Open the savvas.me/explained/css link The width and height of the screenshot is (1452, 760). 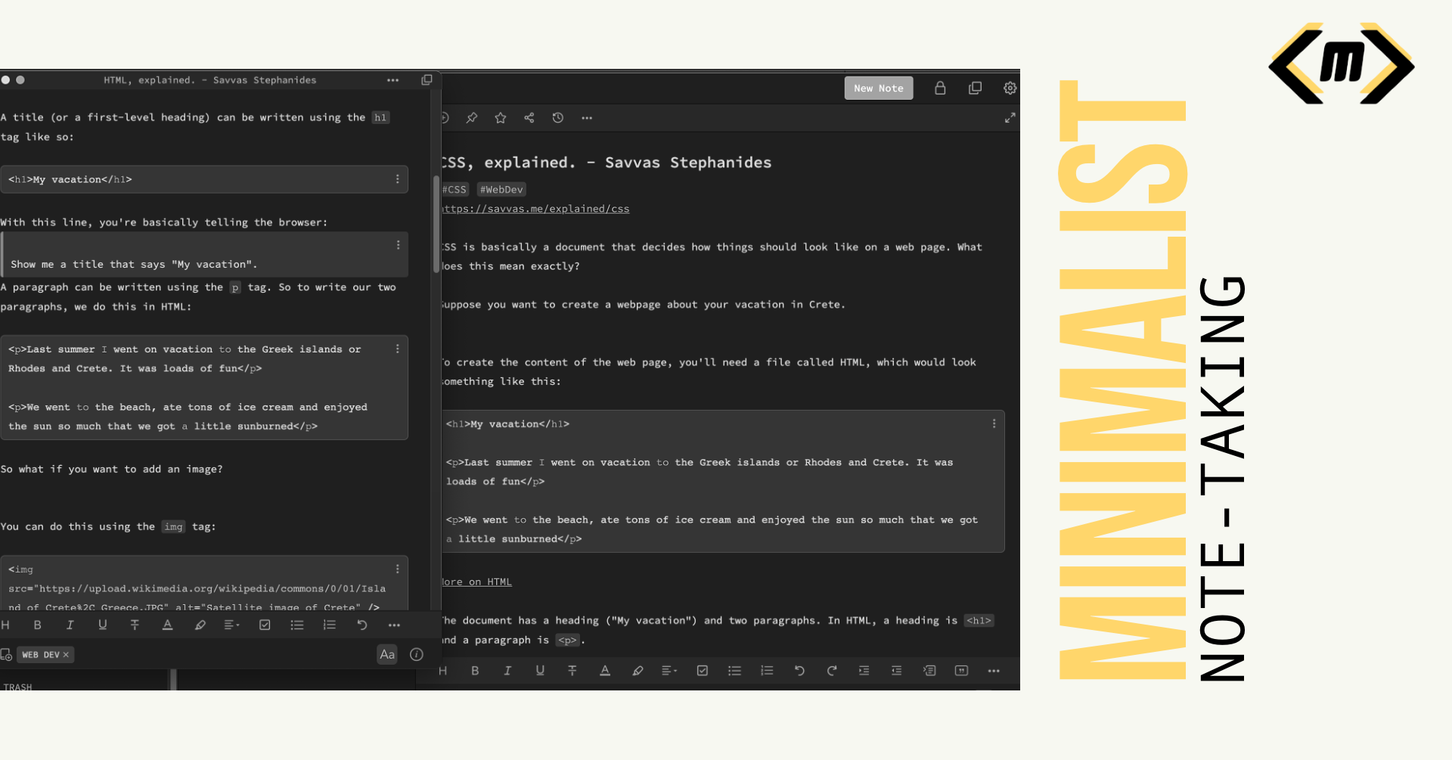click(535, 209)
